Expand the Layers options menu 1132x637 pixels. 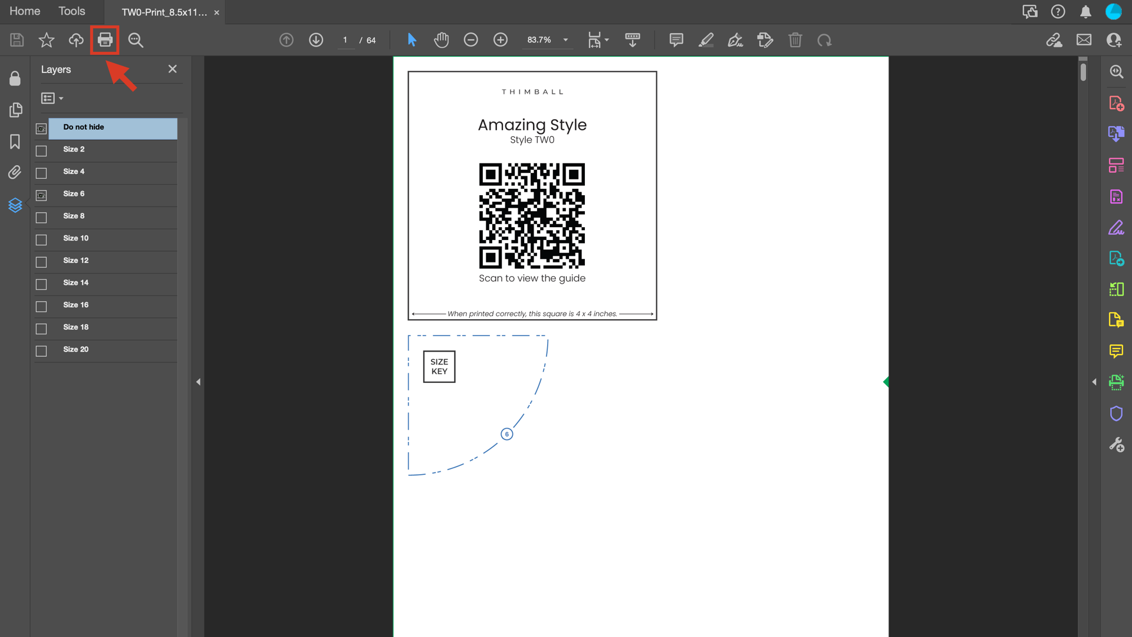click(52, 98)
